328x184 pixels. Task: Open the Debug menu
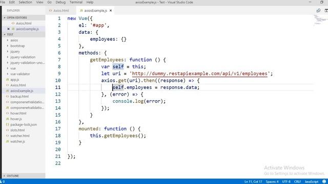60,2
